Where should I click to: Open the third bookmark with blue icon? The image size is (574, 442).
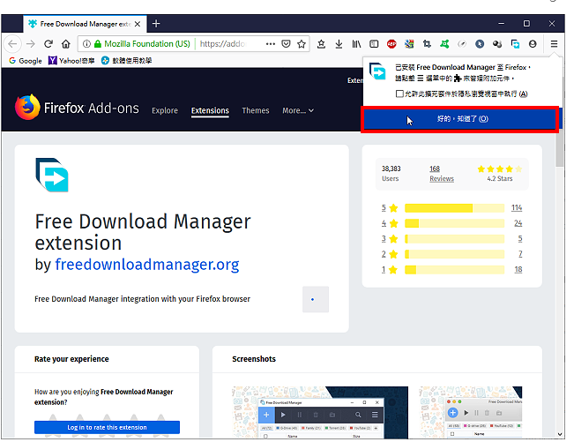(x=126, y=60)
